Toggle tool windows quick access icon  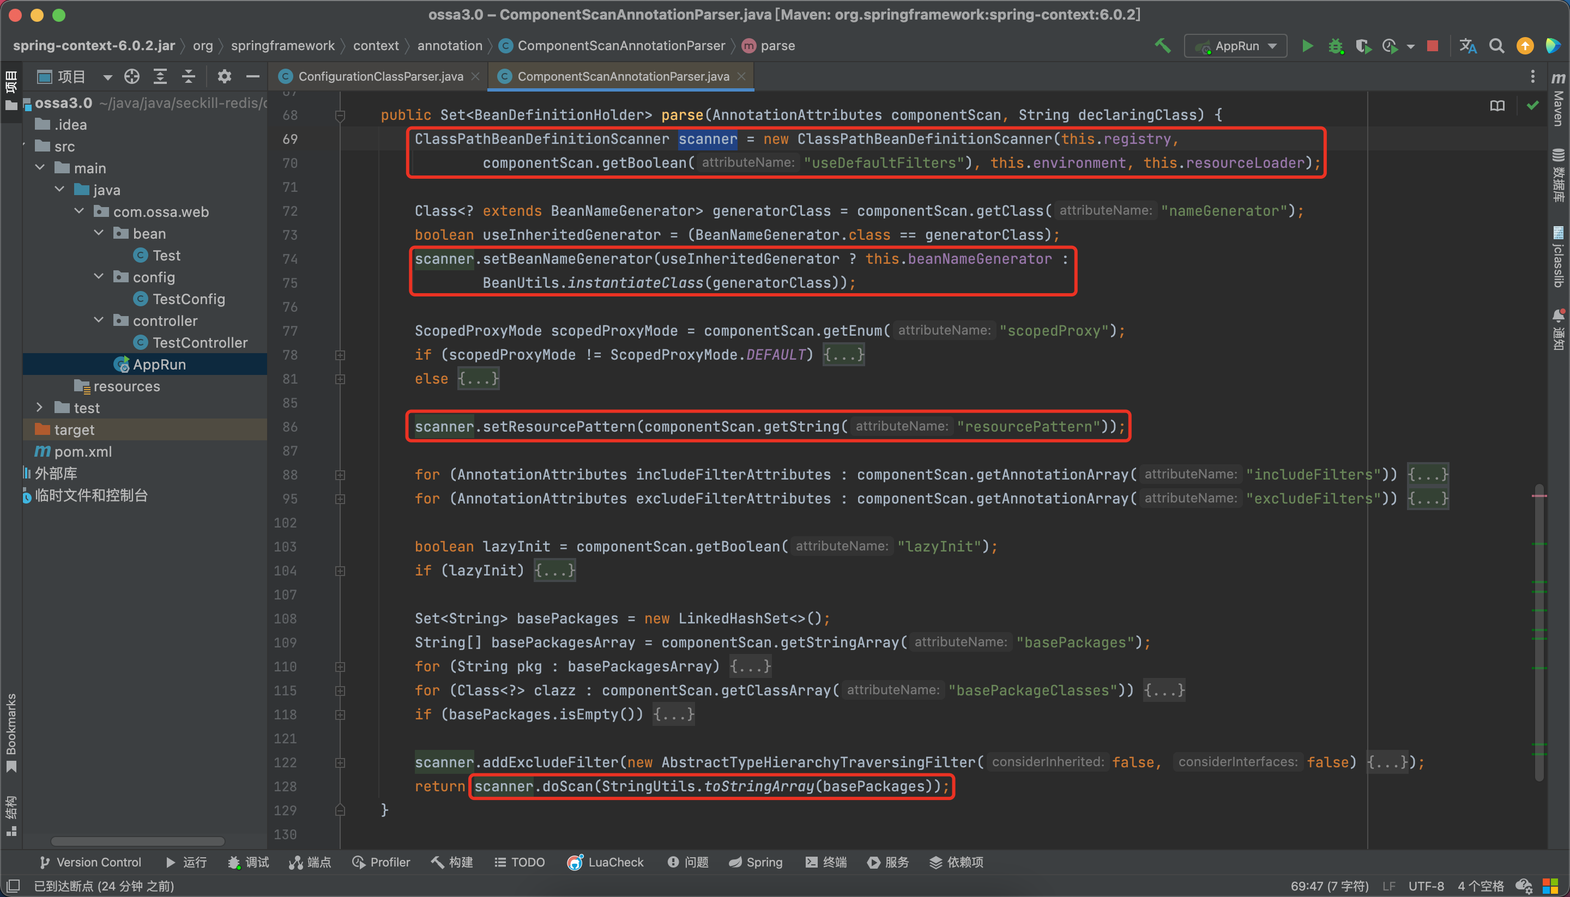pyautogui.click(x=14, y=886)
